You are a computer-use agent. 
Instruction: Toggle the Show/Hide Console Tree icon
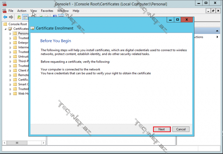click(25, 17)
